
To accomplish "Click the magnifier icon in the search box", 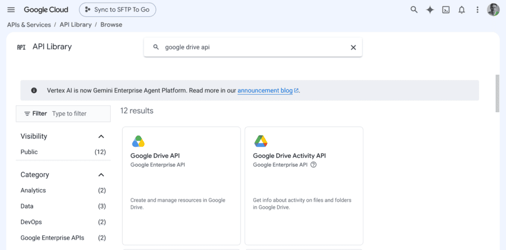I will 156,48.
